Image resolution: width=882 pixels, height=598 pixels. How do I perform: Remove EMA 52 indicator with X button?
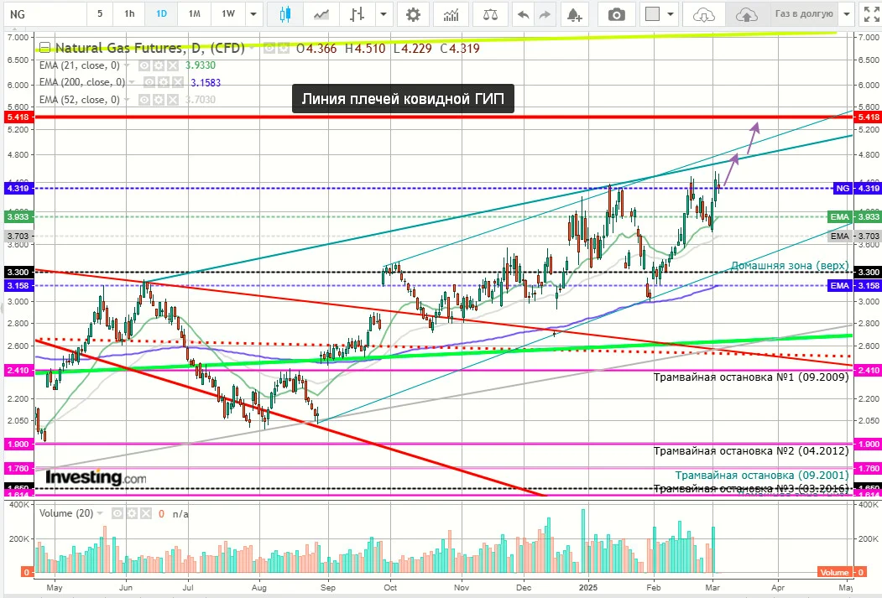coord(173,100)
